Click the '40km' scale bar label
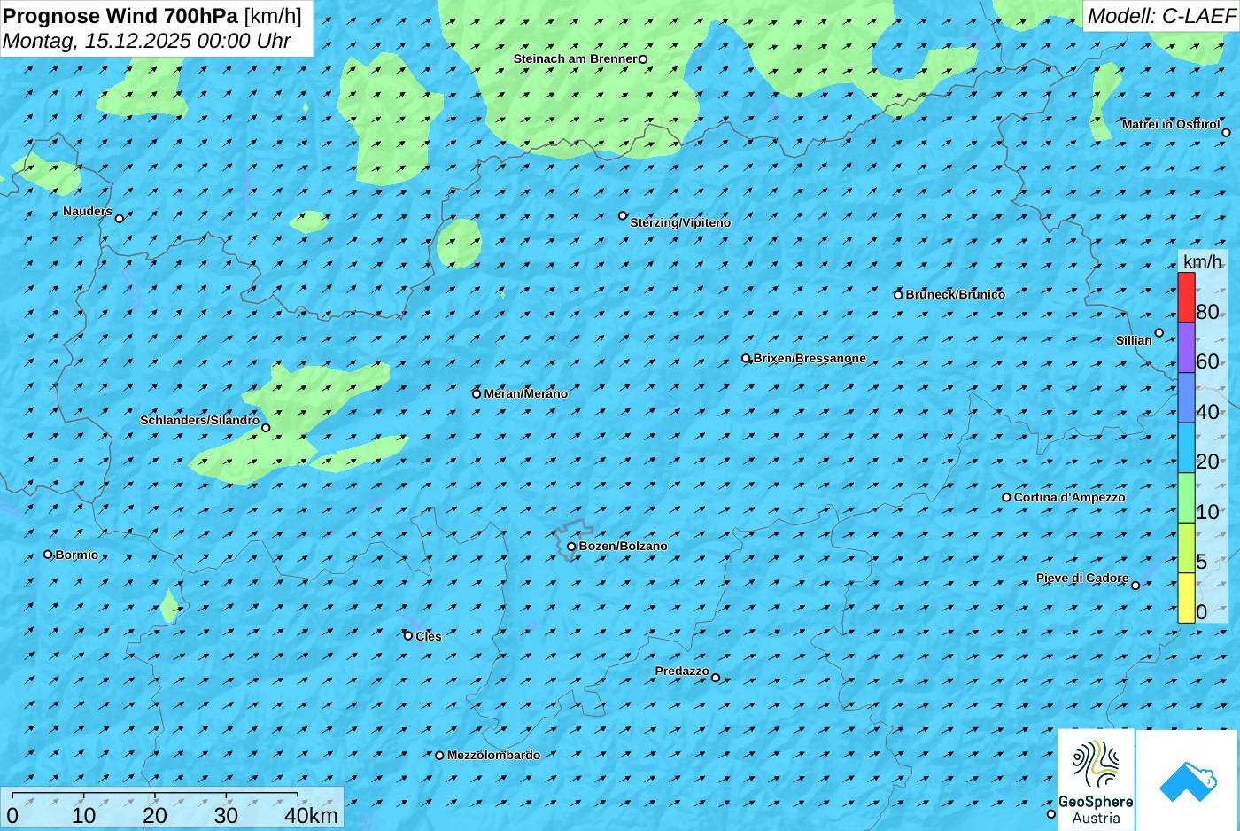This screenshot has width=1240, height=831. click(x=312, y=816)
